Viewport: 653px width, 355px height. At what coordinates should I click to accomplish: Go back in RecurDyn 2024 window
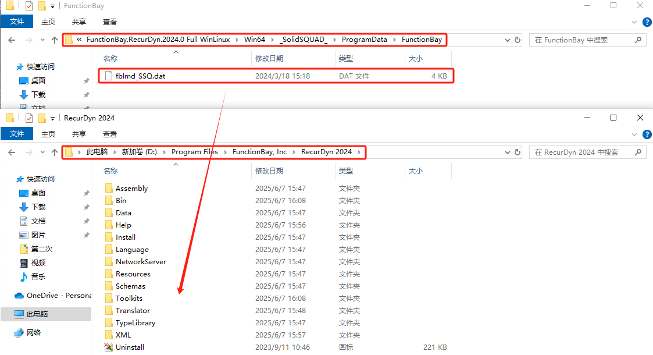[x=12, y=152]
